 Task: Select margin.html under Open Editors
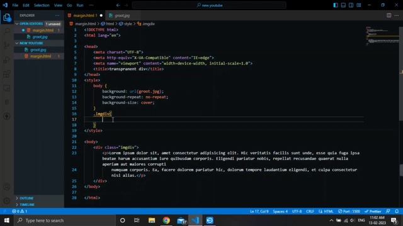point(38,30)
